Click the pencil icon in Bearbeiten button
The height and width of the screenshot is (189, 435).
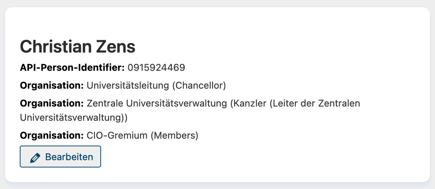35,157
